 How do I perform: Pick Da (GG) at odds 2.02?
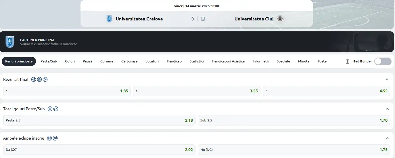pos(99,150)
